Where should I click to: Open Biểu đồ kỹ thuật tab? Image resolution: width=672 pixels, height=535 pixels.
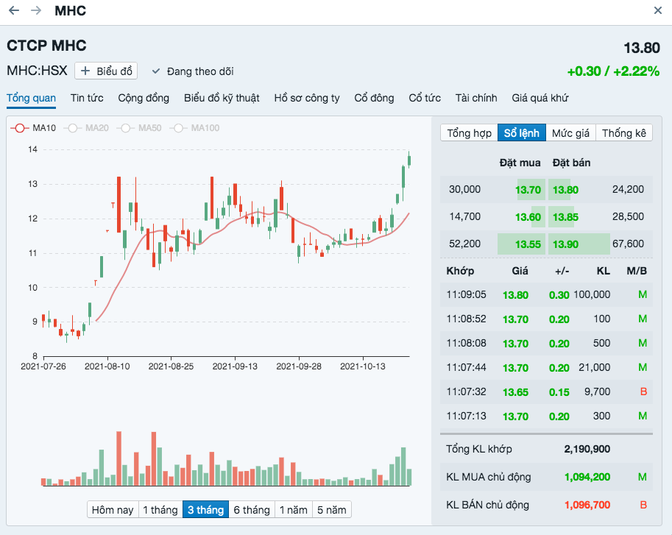[222, 98]
